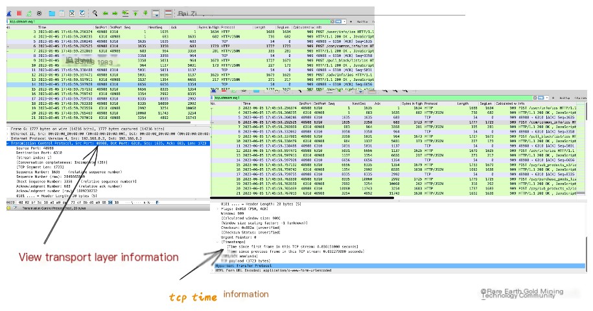Select Acknowledgment Number: 683 field
The height and width of the screenshot is (311, 593).
pos(69,186)
